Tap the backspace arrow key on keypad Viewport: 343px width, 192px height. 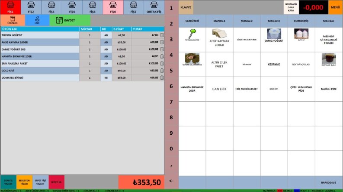(171, 181)
